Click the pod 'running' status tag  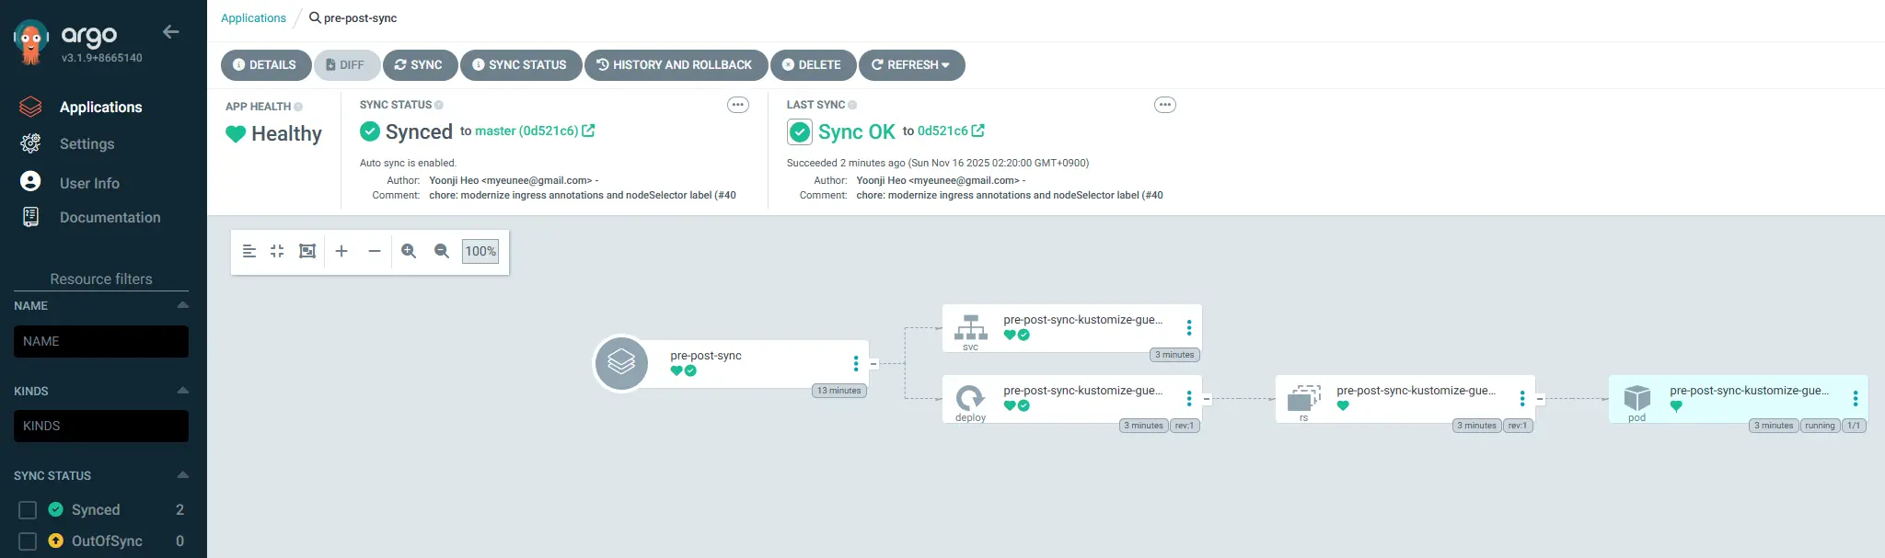click(1820, 426)
